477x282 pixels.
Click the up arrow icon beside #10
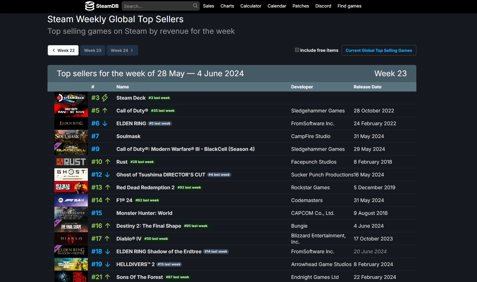108,162
